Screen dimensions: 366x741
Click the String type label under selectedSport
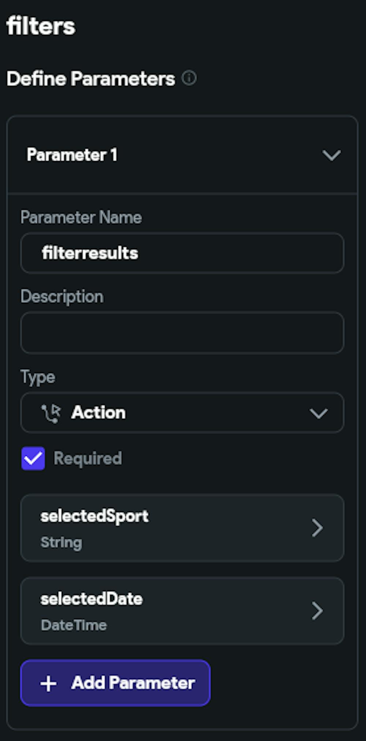coord(61,542)
